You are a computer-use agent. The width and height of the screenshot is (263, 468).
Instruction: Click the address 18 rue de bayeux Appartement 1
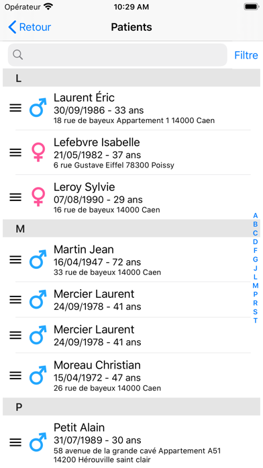(x=111, y=120)
